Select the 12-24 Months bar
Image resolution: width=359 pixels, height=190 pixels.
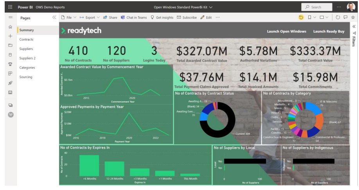tap(115, 169)
